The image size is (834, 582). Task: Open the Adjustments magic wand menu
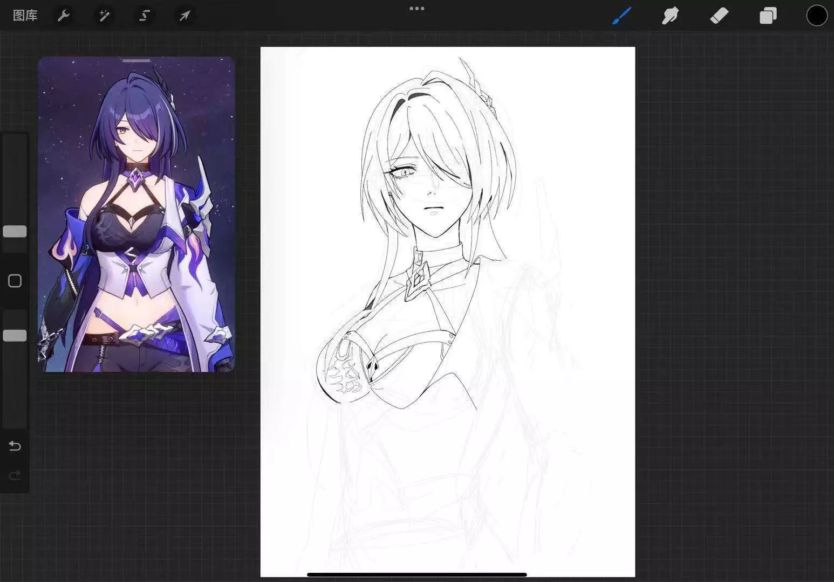(104, 16)
